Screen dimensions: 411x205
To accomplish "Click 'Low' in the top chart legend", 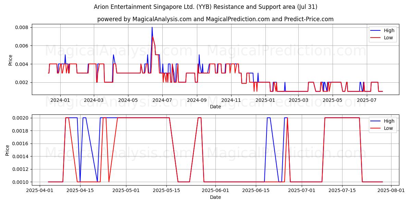I will click(388, 38).
